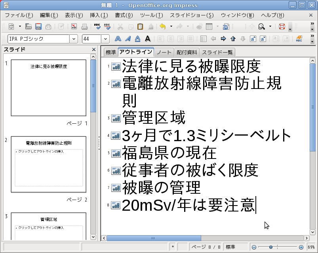Image resolution: width=318 pixels, height=253 pixels.
Task: Switch to the スライド一覧 tab
Action: point(217,52)
